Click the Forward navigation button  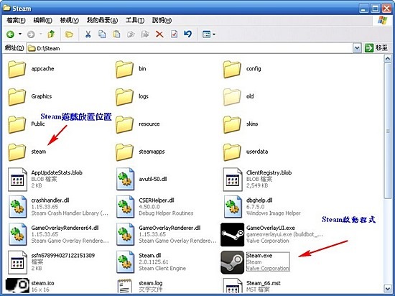click(31, 34)
